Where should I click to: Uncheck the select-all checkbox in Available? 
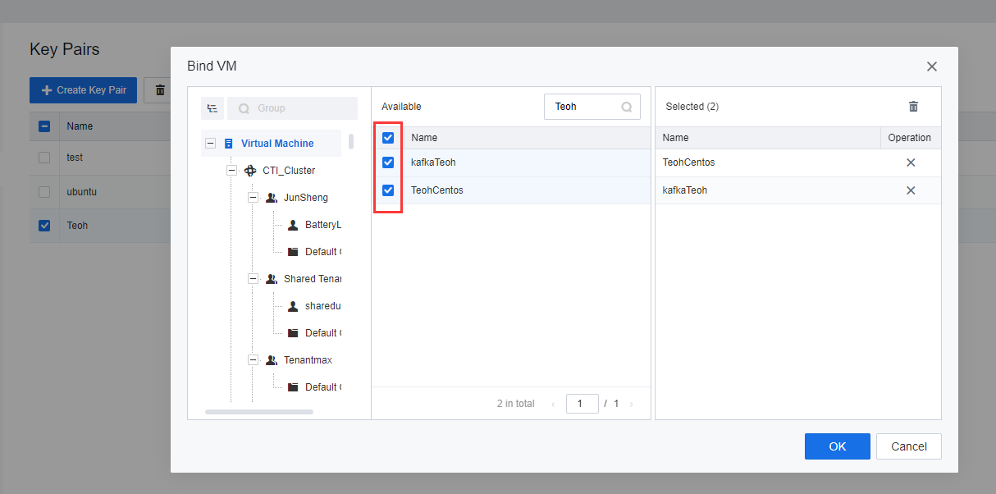click(388, 138)
